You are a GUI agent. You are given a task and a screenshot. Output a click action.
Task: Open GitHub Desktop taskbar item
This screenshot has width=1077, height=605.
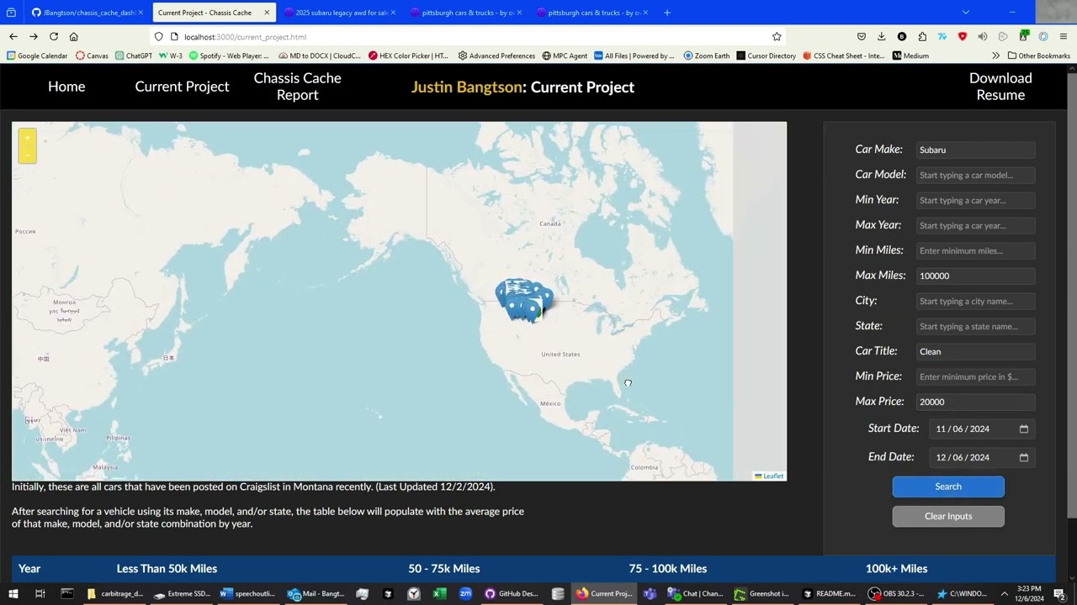[512, 593]
